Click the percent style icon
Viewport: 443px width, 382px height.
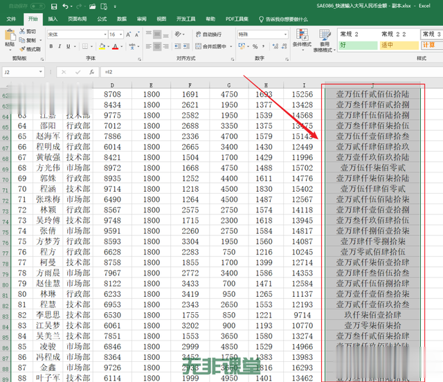(255, 46)
